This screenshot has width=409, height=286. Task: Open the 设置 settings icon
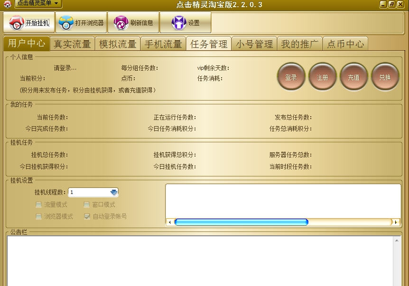coord(186,22)
